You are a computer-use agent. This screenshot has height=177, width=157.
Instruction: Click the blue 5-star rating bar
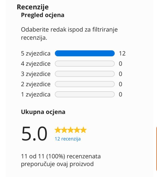click(85, 53)
